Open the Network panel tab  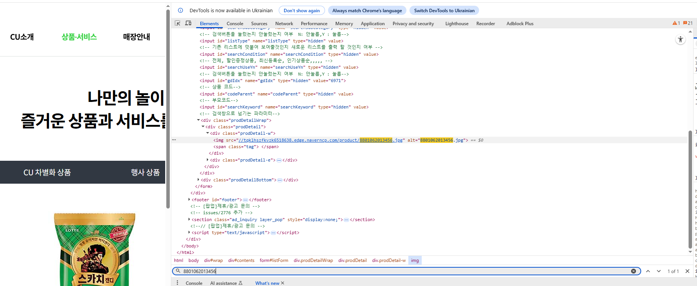(x=284, y=24)
